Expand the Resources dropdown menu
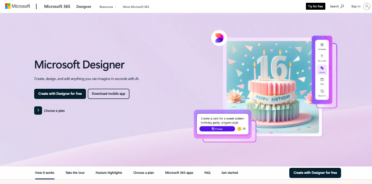Viewport: 372px width, 184px height. pyautogui.click(x=108, y=7)
